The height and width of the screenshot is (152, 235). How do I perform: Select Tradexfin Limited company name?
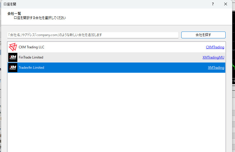[31, 67]
